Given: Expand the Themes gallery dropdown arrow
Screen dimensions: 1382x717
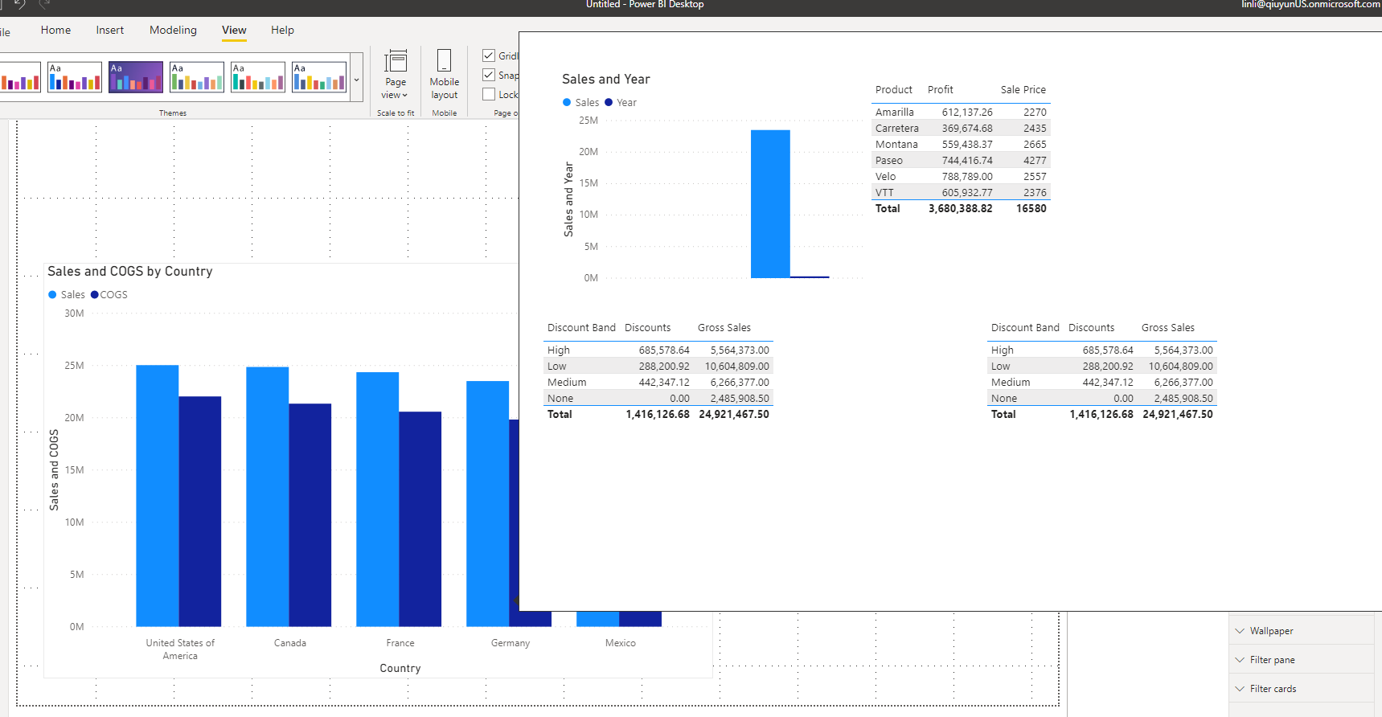Looking at the screenshot, I should coord(357,79).
